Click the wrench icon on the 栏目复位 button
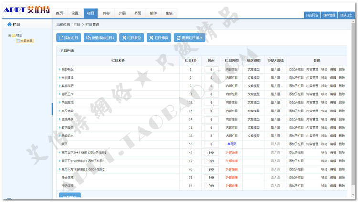Image resolution: width=358 pixels, height=202 pixels. (124, 38)
